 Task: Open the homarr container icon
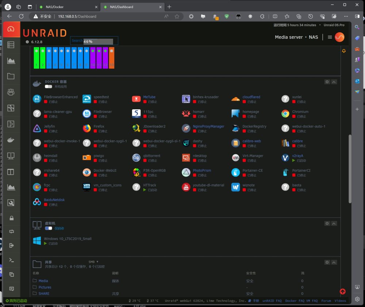(186, 114)
